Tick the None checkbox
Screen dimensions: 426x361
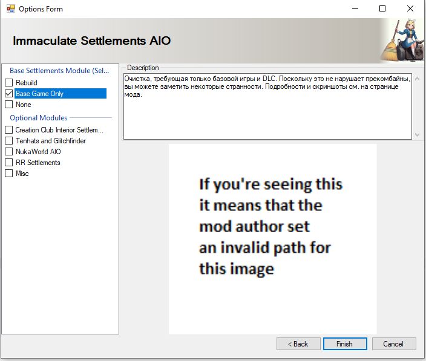click(x=8, y=105)
